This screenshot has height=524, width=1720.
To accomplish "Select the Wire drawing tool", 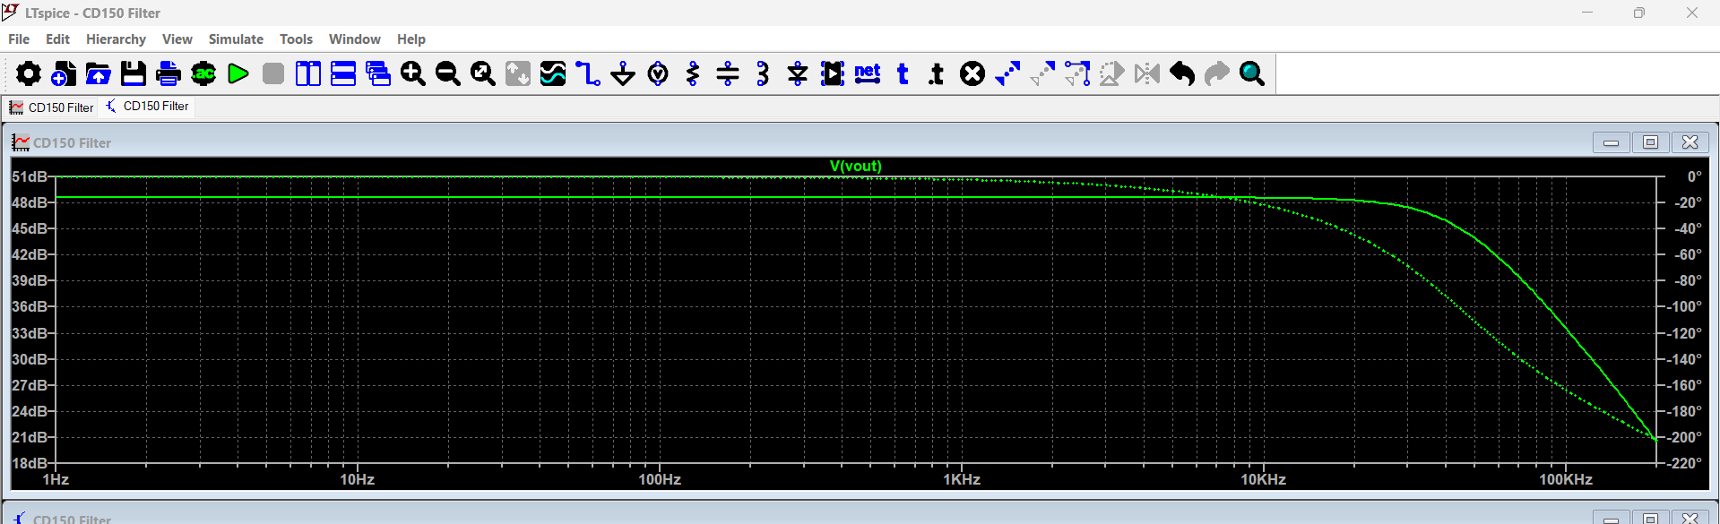I will [x=588, y=73].
